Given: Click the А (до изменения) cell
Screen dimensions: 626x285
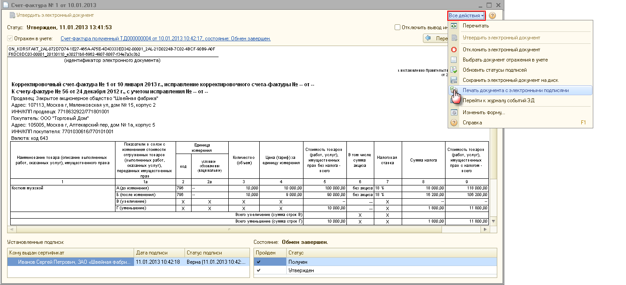Looking at the screenshot, I should point(145,188).
